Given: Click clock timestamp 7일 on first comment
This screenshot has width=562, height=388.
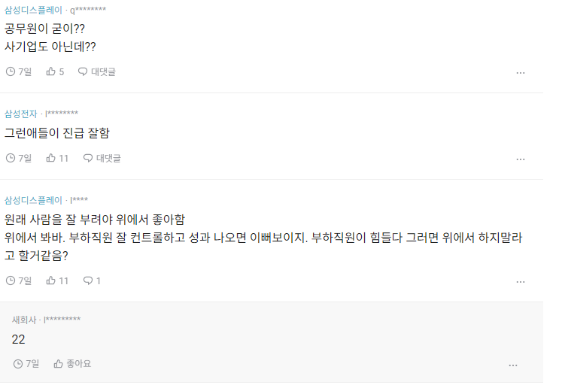Looking at the screenshot, I should coord(19,71).
